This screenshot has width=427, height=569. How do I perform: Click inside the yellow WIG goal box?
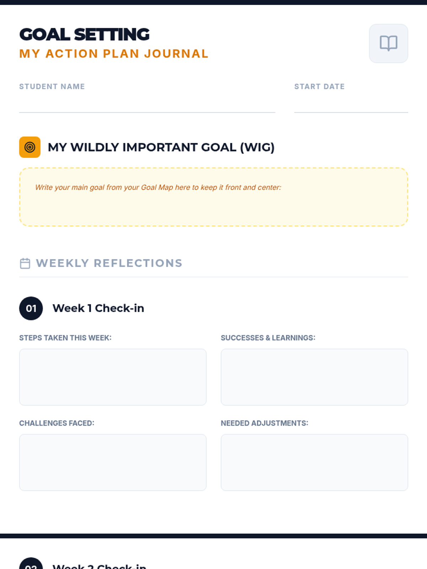point(213,206)
